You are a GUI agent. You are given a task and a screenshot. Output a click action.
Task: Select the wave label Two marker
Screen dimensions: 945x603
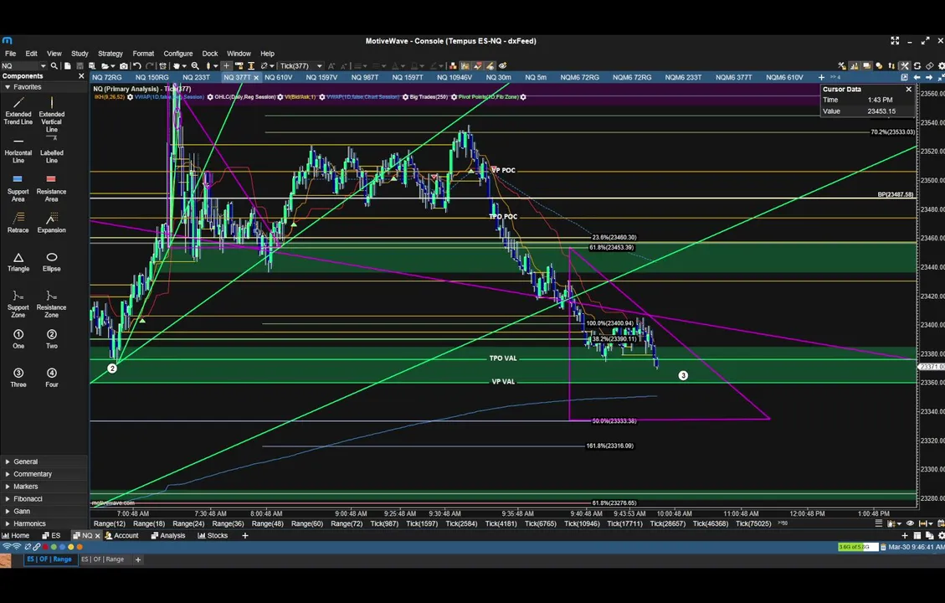(x=52, y=339)
